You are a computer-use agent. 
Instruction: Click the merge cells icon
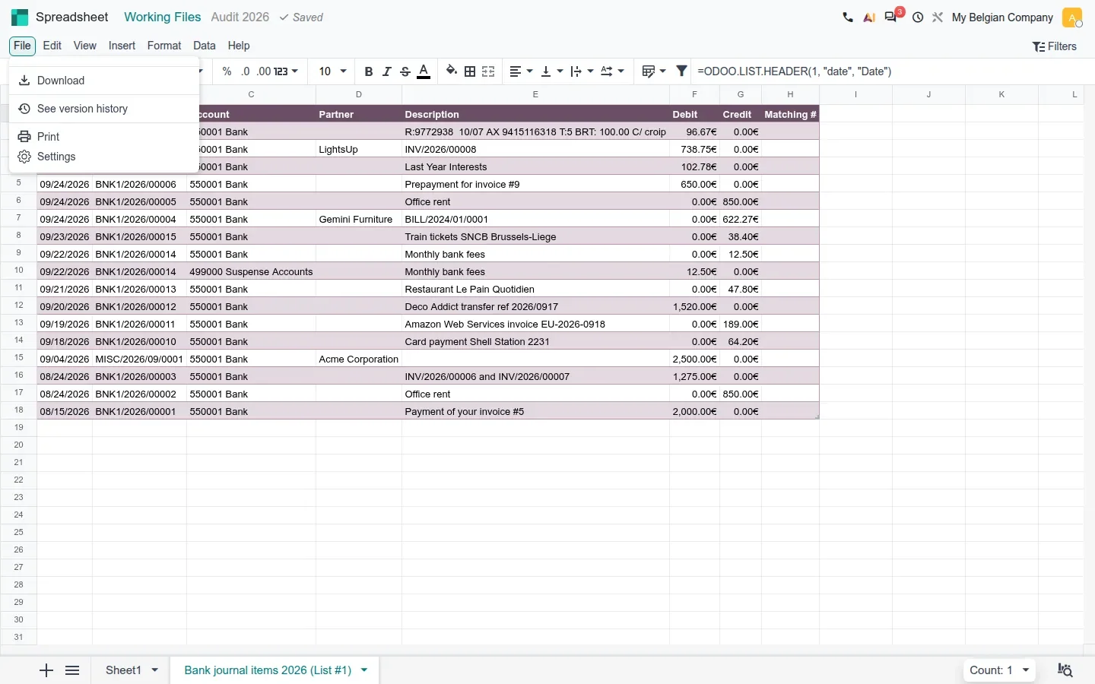[488, 71]
